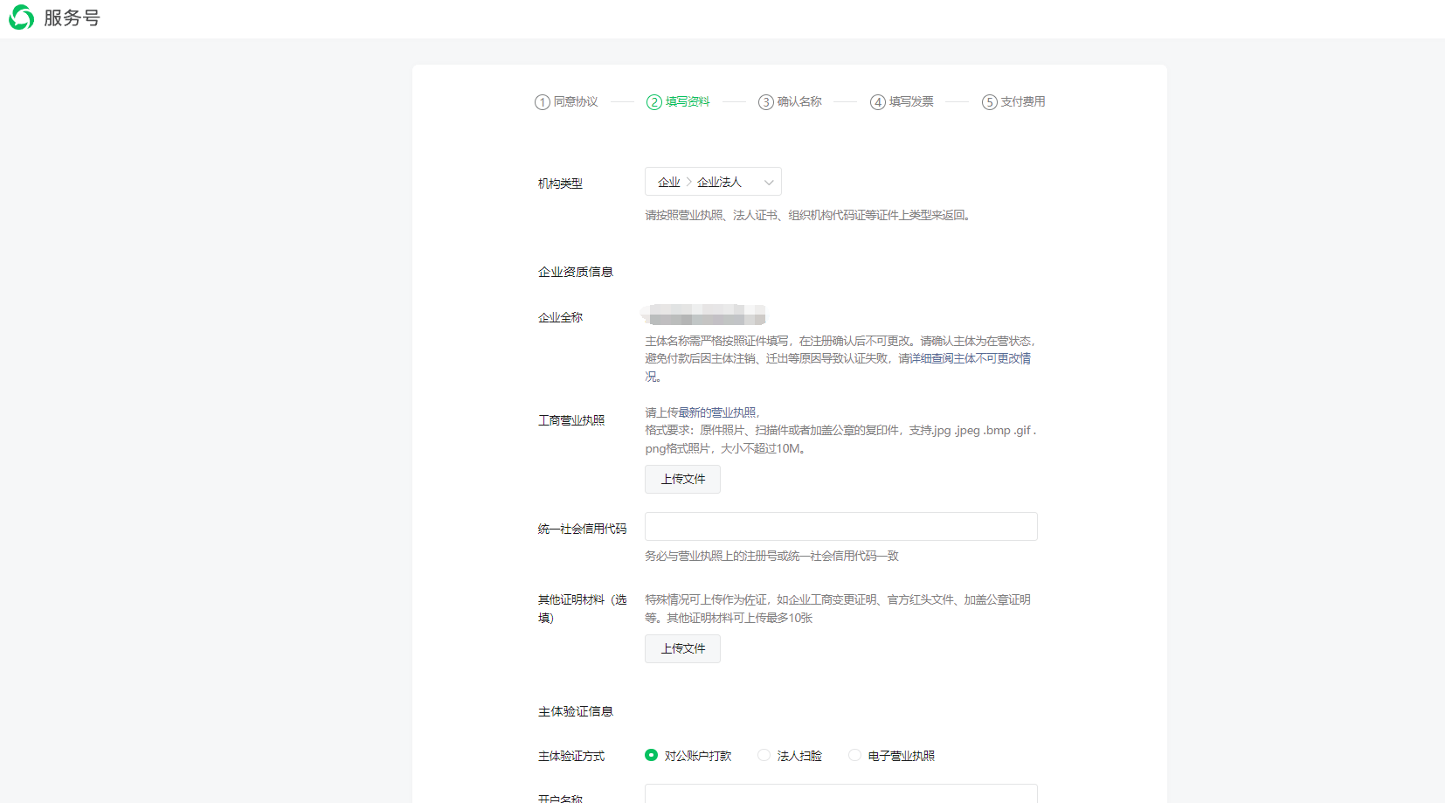Click the 统一社会信用代码 input field

(840, 526)
